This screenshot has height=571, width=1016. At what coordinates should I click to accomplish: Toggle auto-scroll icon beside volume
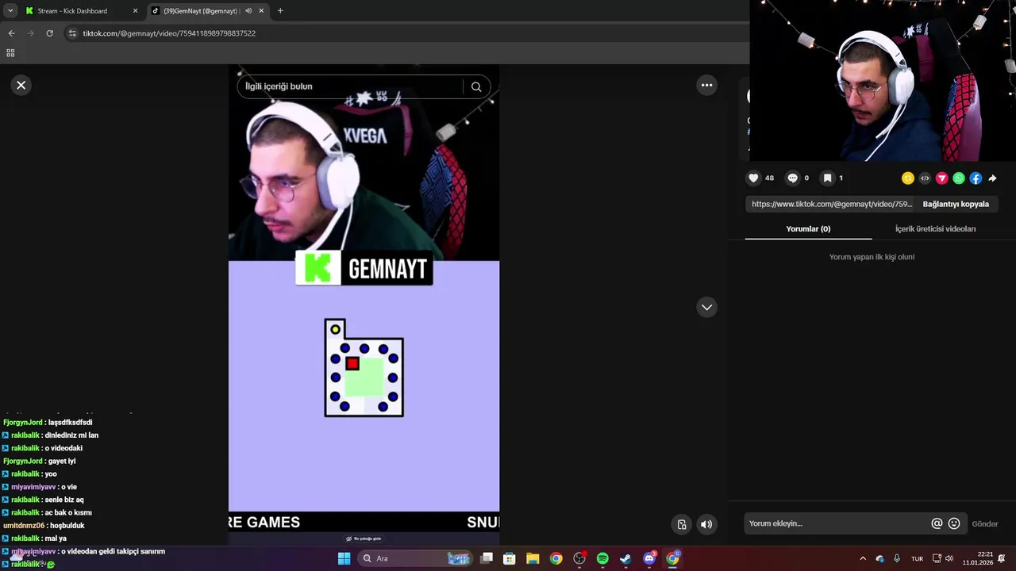tap(682, 524)
